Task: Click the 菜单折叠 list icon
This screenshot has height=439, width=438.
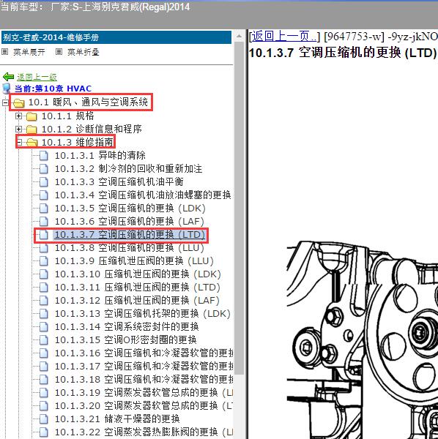Action: click(59, 51)
